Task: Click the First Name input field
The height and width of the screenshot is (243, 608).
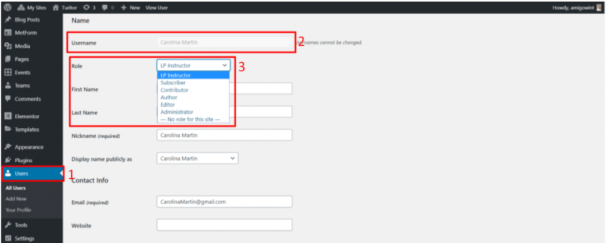Action: pos(261,89)
